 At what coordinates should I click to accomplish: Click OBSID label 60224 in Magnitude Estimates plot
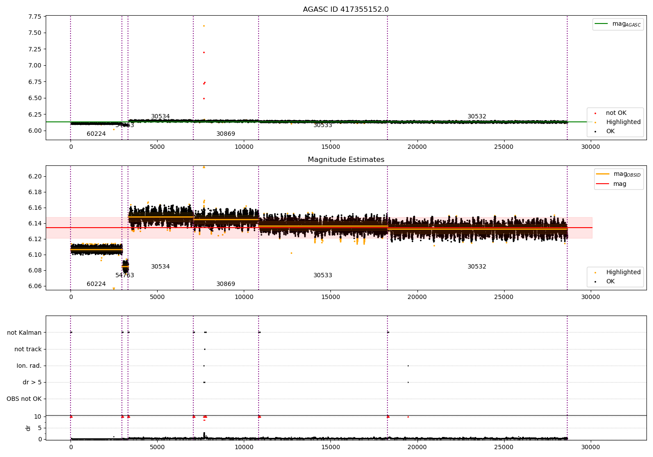point(96,284)
